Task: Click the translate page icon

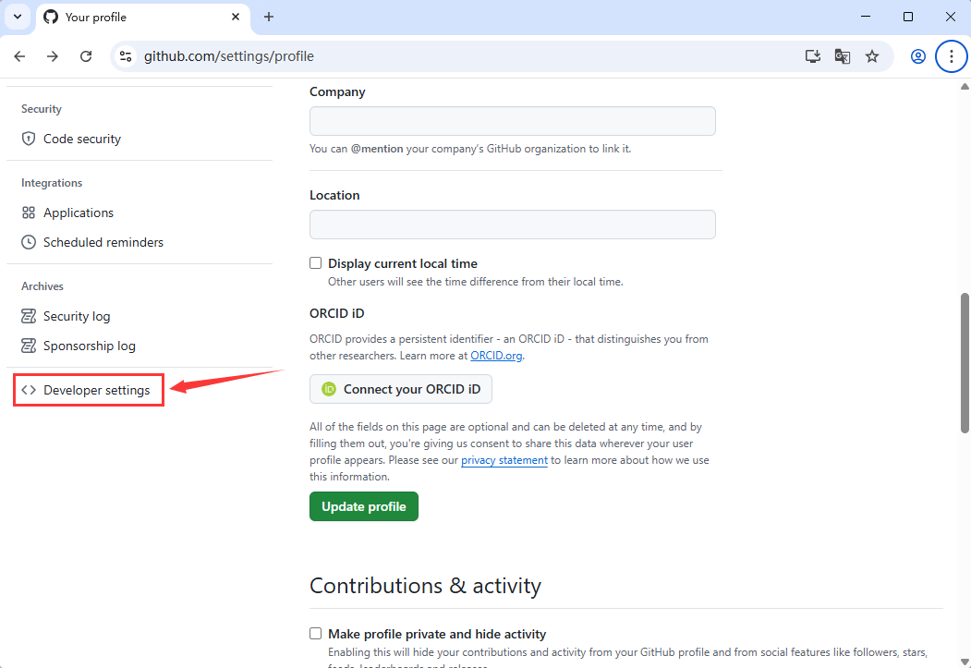Action: [843, 56]
